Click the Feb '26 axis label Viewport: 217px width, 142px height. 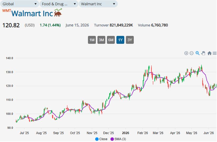(143, 133)
